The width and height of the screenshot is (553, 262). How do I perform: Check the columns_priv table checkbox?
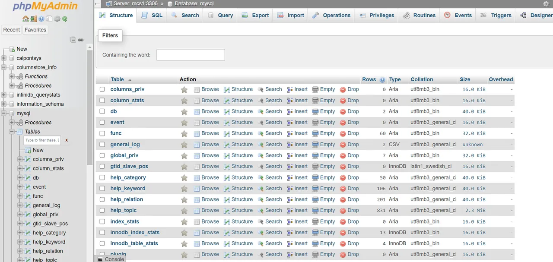(x=102, y=89)
